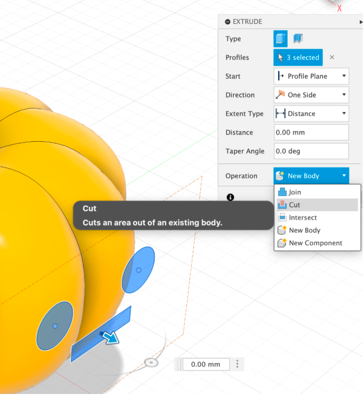Collapse the EXTRUDE panel header
Image resolution: width=364 pixels, height=401 pixels.
click(x=228, y=22)
